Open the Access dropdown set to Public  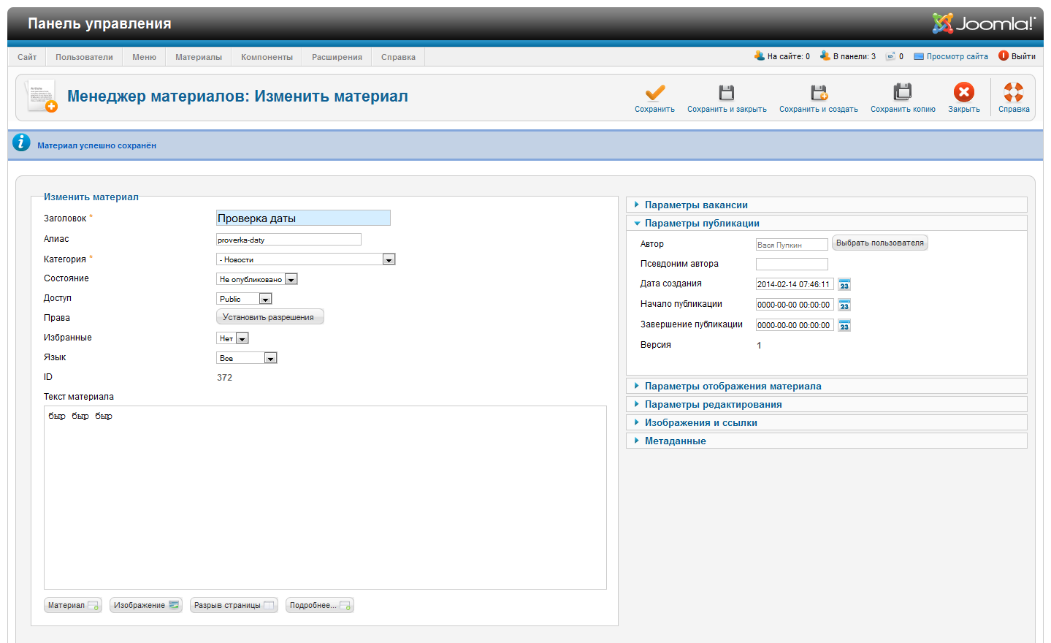245,299
